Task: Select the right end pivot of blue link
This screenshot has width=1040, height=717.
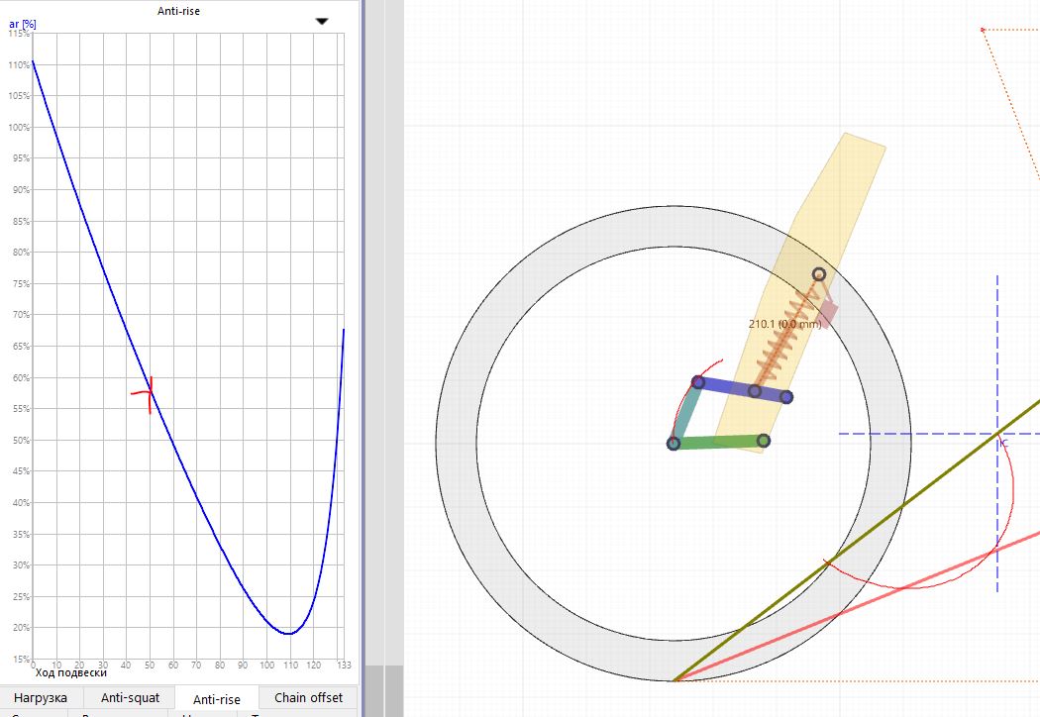Action: 786,397
